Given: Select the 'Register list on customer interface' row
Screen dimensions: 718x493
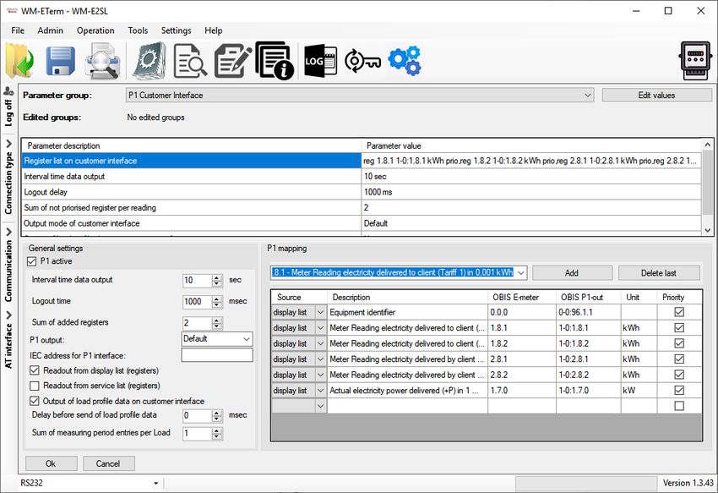Looking at the screenshot, I should (362, 161).
